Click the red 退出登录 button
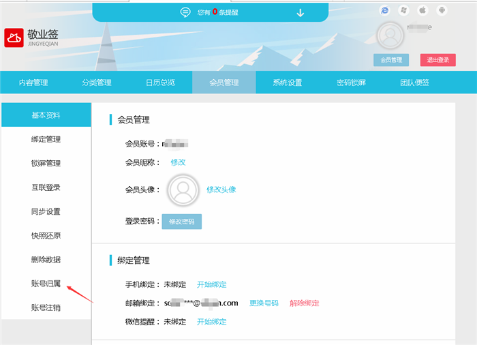477x345 pixels. point(437,60)
